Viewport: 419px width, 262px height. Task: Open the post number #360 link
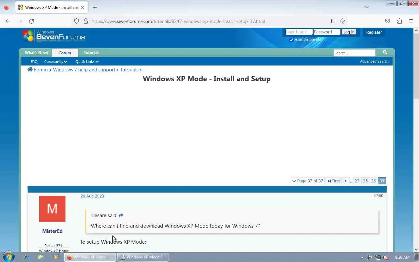coord(378,196)
